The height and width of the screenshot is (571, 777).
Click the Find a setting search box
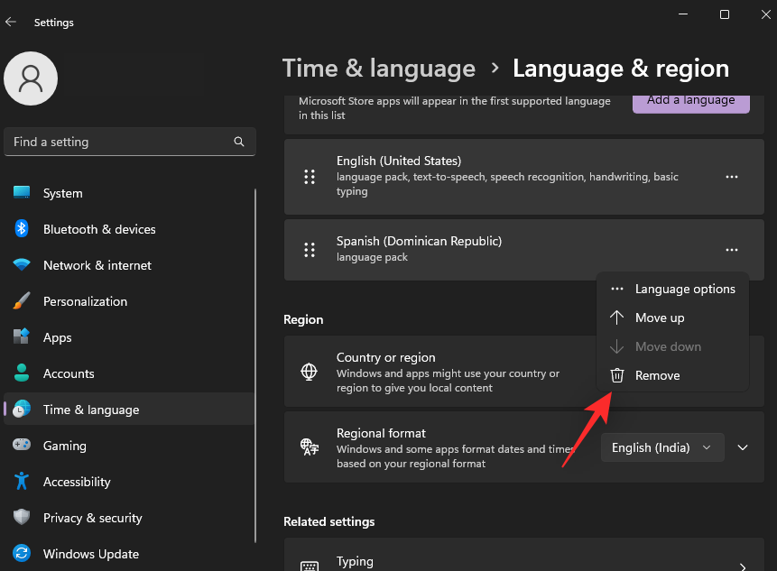[130, 142]
